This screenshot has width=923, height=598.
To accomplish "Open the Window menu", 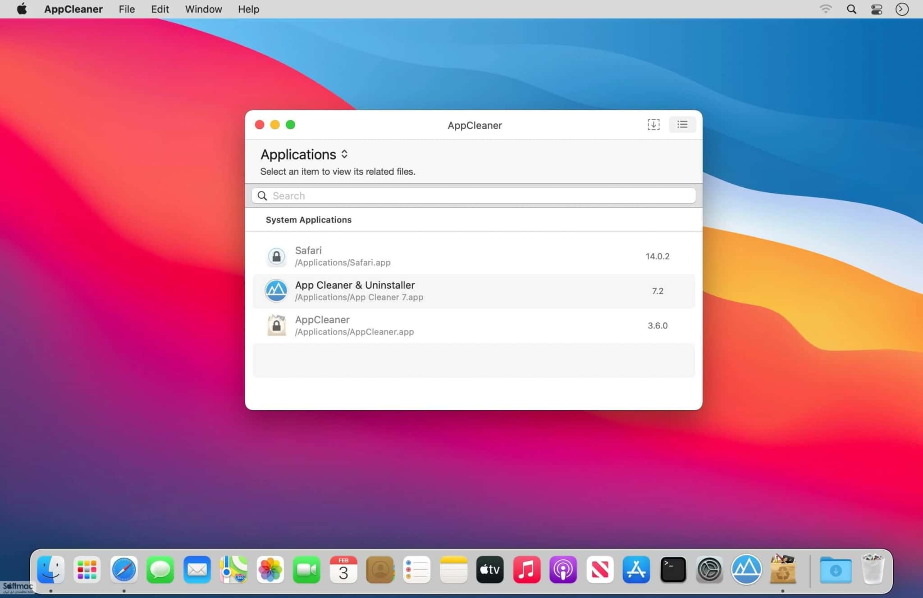I will tap(204, 9).
